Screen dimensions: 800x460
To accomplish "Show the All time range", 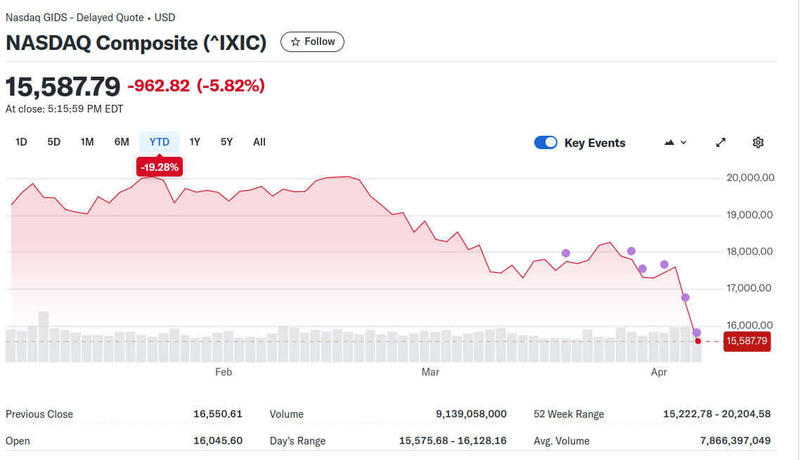I will pyautogui.click(x=259, y=142).
